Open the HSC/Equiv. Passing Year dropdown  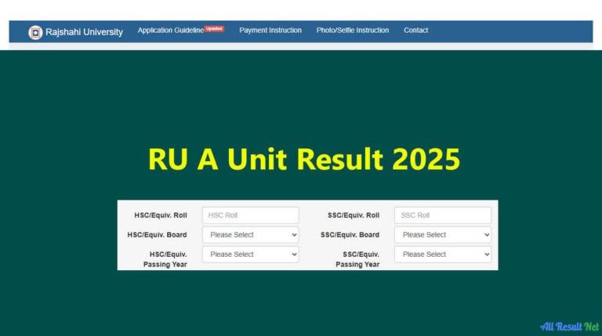[x=250, y=255]
